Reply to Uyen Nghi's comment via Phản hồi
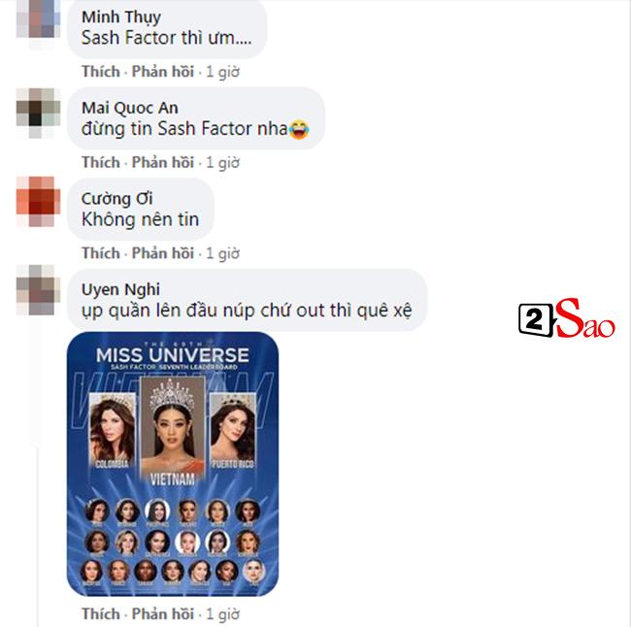631x627 pixels. (x=163, y=614)
